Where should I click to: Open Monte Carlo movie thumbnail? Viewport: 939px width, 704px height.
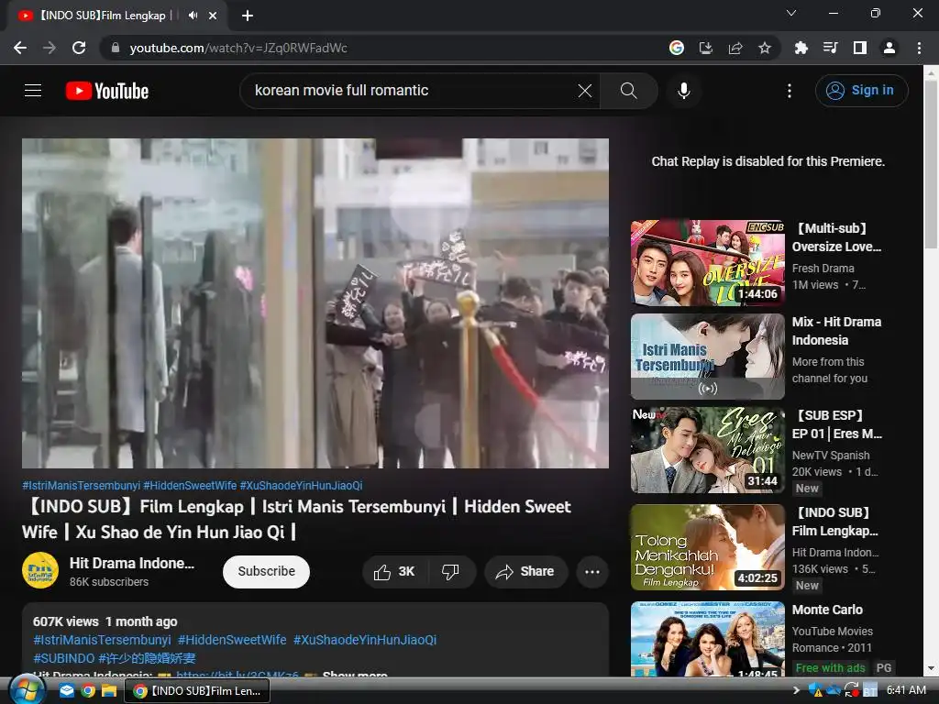pyautogui.click(x=707, y=639)
